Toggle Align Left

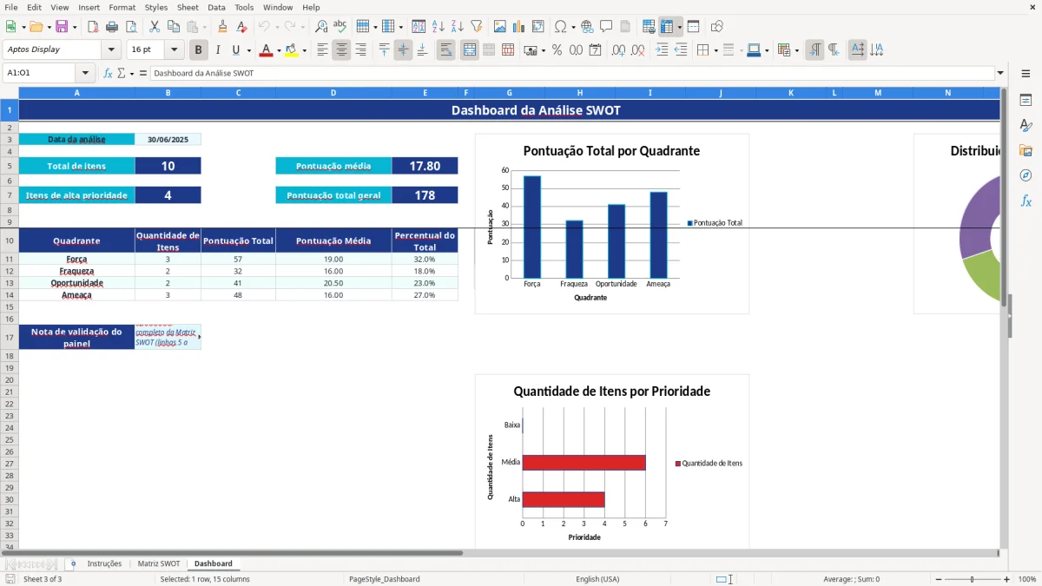[322, 50]
